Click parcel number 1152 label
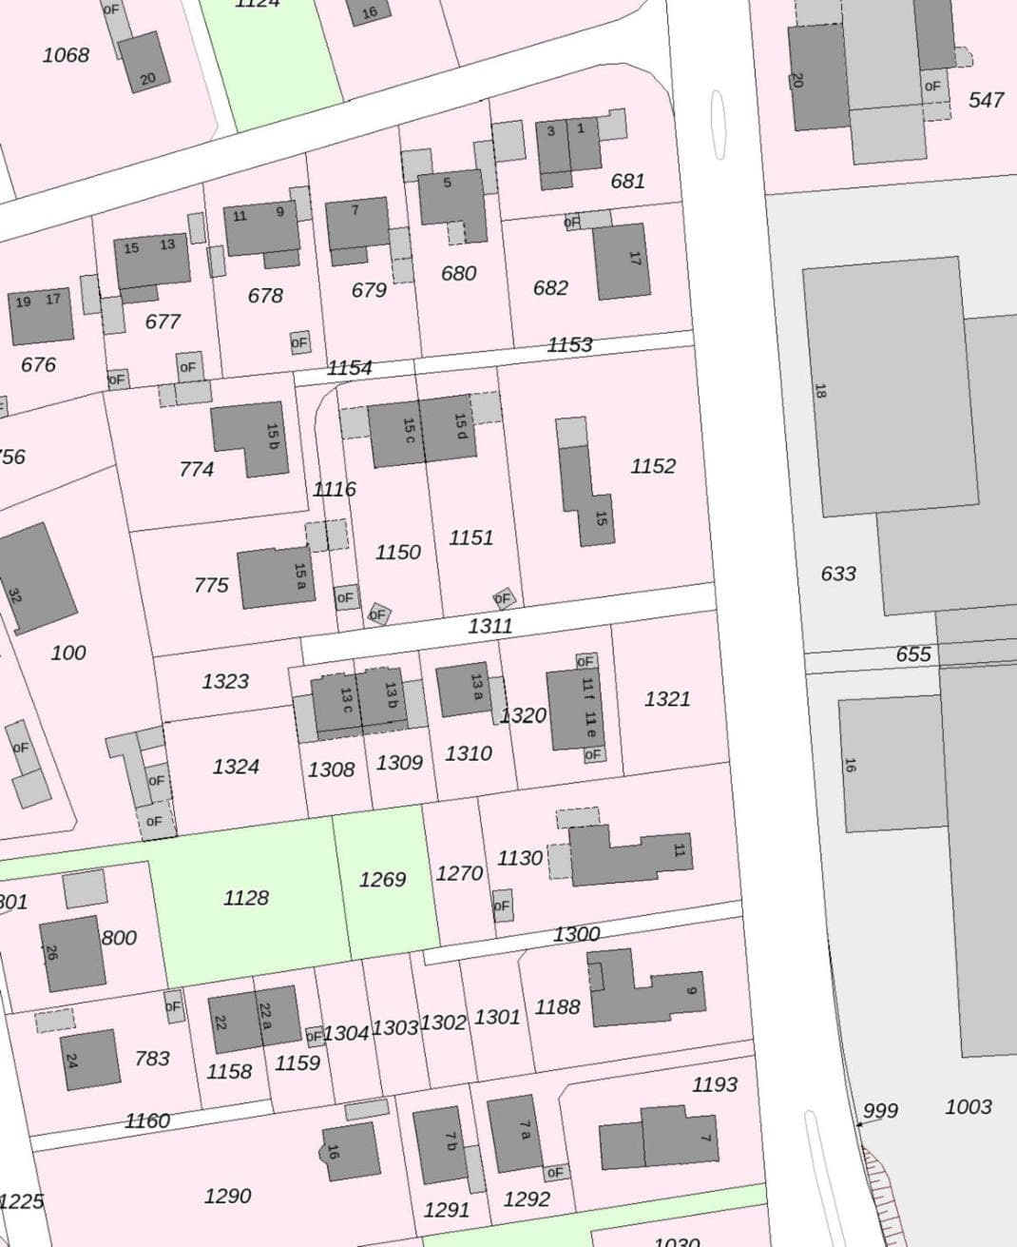 653,466
